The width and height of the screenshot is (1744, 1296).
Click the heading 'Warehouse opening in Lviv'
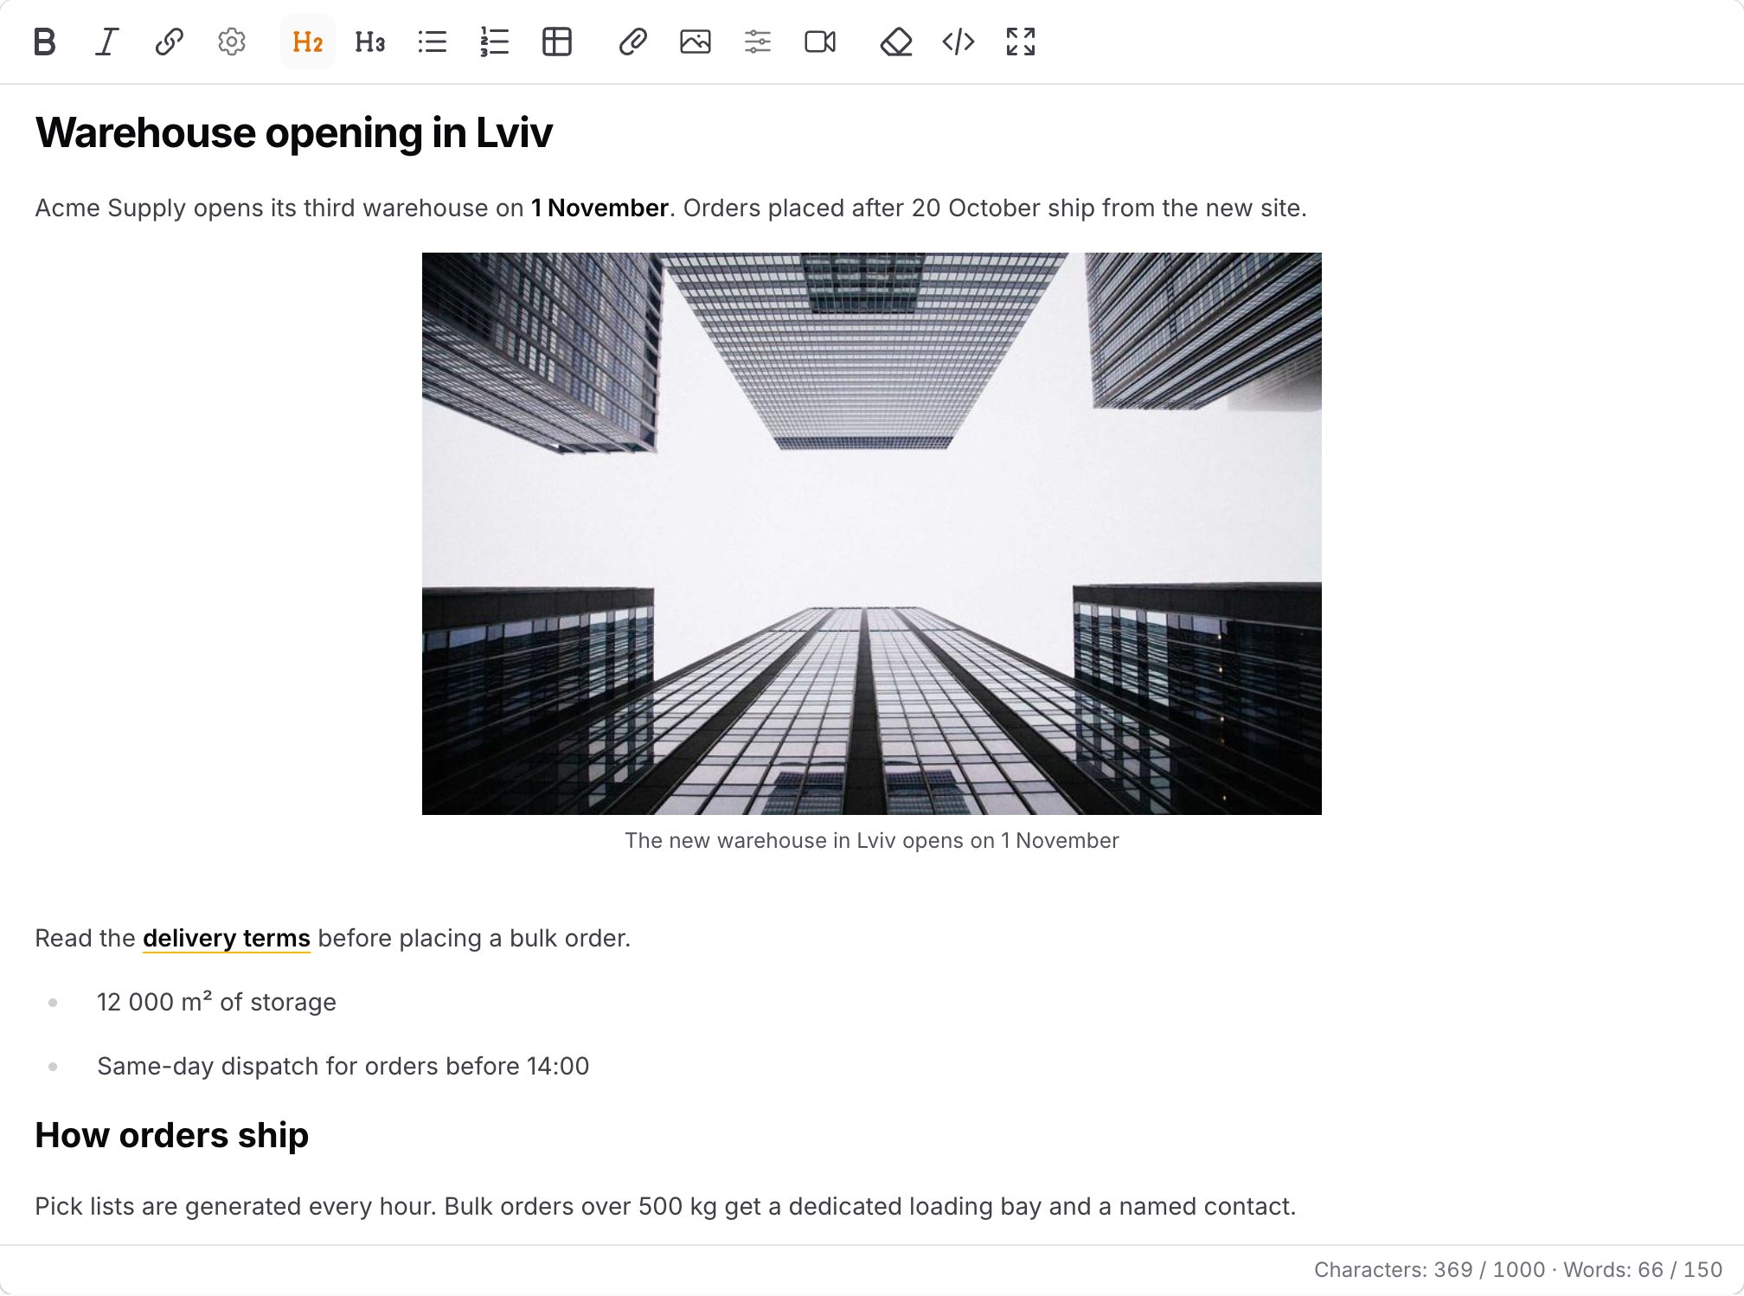[x=294, y=132]
